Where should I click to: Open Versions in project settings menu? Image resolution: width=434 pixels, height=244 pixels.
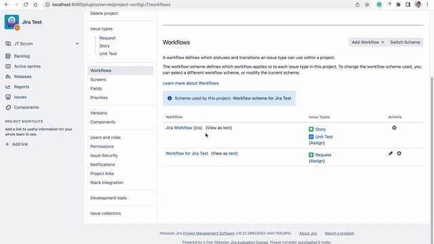tap(98, 113)
